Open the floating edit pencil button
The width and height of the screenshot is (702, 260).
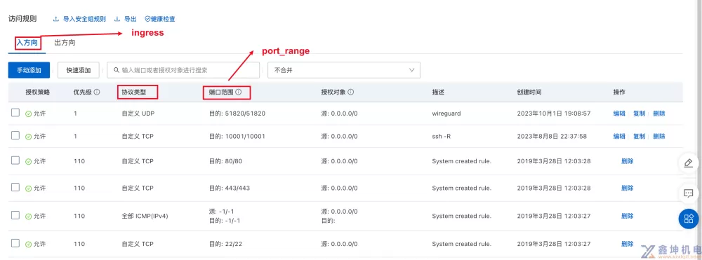coord(689,163)
